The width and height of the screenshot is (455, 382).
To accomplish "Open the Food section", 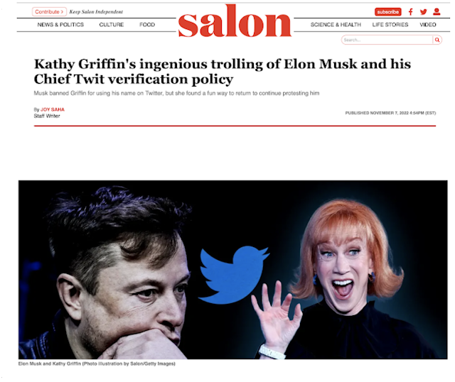I will coord(147,25).
